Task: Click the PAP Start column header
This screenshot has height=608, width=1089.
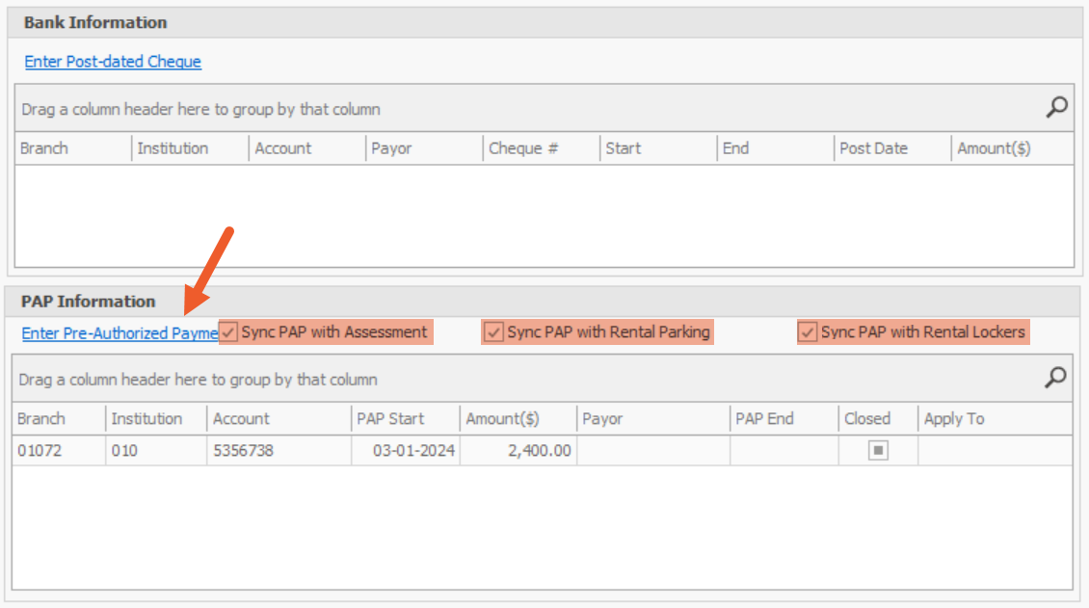Action: click(390, 419)
